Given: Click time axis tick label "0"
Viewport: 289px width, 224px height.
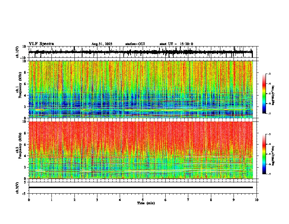Looking at the screenshot, I should [x=29, y=200].
